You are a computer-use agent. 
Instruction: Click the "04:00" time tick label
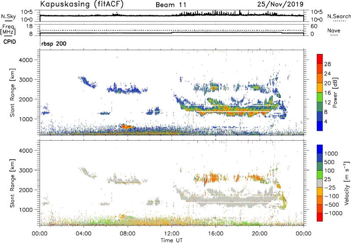(83, 234)
